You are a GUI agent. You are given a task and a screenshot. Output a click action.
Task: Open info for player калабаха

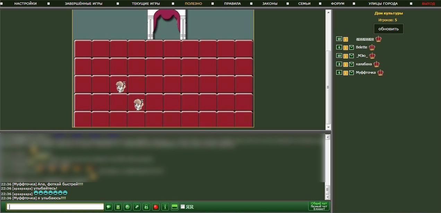346,64
